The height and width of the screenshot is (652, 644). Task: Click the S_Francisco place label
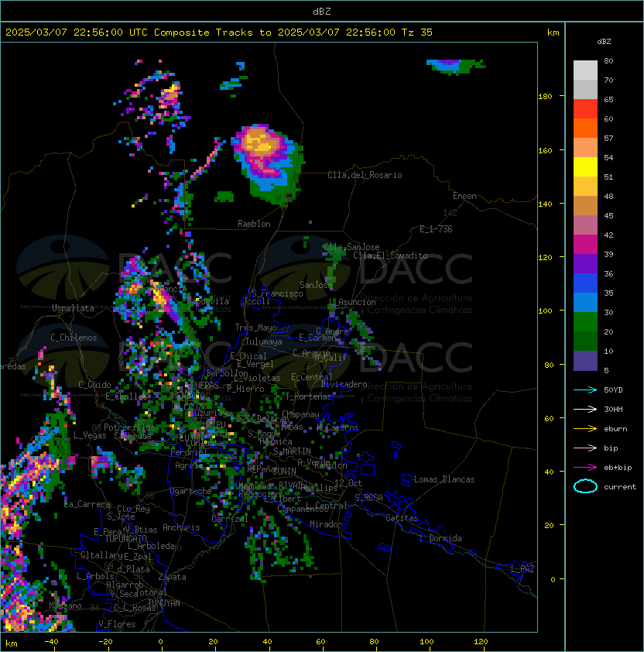[277, 293]
